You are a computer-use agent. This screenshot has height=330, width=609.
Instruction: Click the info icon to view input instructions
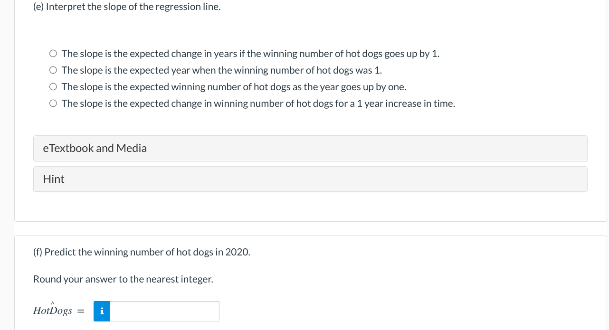(102, 311)
